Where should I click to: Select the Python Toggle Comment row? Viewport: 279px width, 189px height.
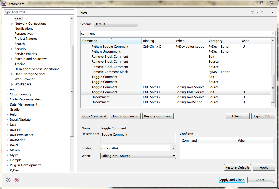tap(176, 46)
